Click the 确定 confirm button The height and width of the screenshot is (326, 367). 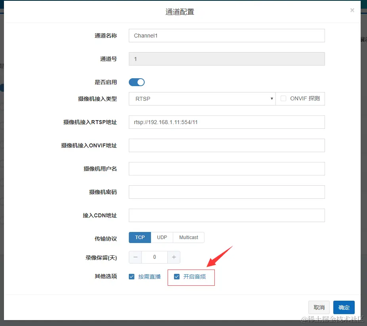coord(344,307)
